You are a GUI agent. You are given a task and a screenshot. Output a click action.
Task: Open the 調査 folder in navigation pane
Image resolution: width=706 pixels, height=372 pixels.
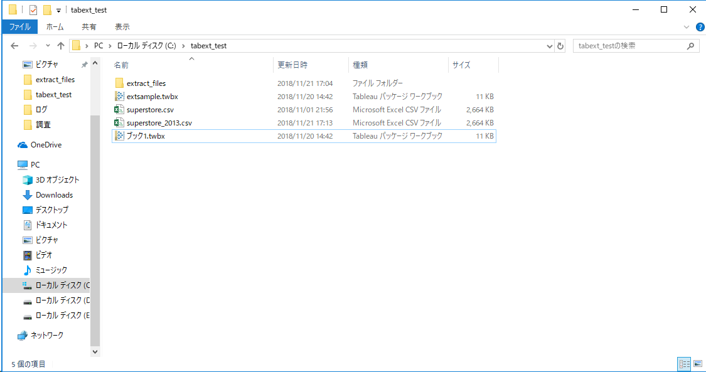point(43,125)
